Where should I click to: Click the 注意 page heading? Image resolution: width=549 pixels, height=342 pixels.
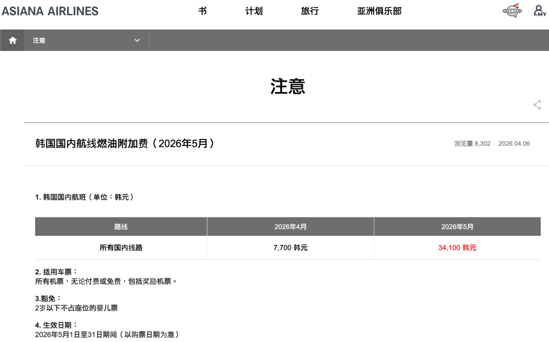[287, 86]
